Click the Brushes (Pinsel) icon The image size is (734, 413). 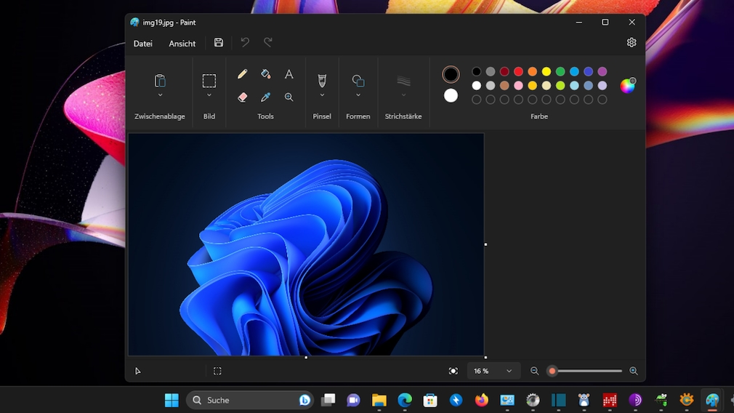point(322,81)
